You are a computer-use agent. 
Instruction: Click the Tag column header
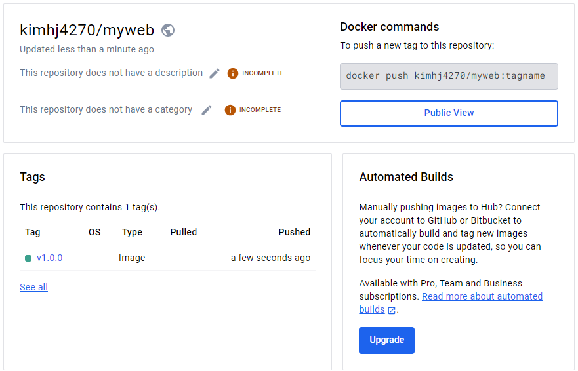[x=32, y=232]
